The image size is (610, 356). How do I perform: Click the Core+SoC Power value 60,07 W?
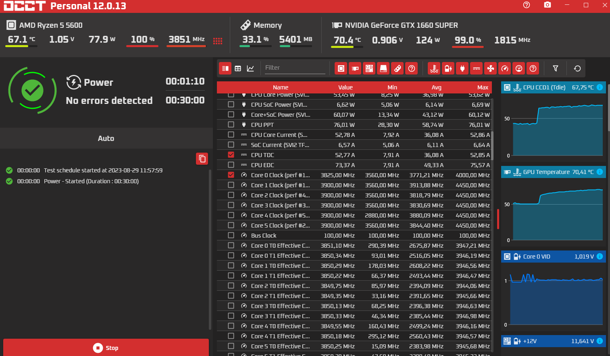(344, 115)
